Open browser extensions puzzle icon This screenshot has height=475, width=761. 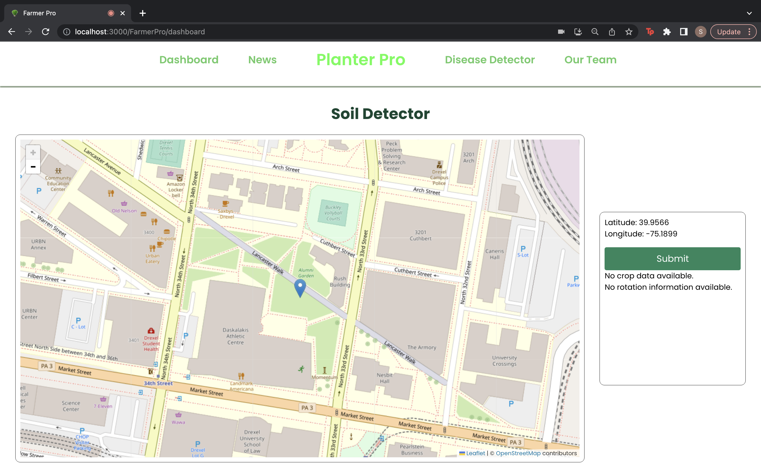667,32
